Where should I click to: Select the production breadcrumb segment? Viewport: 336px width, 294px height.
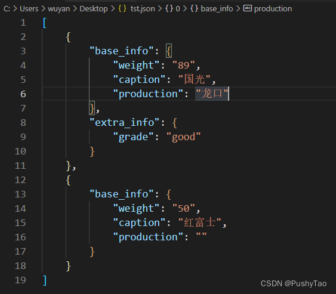coord(273,9)
